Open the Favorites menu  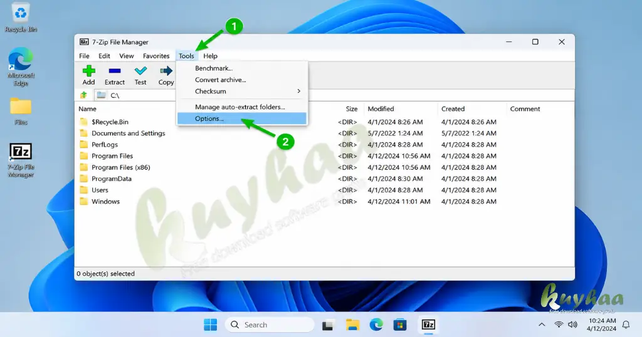[x=156, y=56]
